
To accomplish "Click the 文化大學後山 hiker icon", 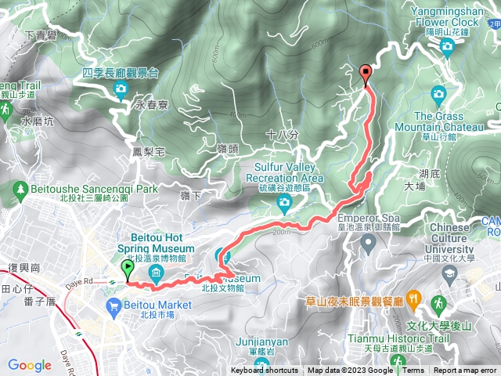I will 438,305.
